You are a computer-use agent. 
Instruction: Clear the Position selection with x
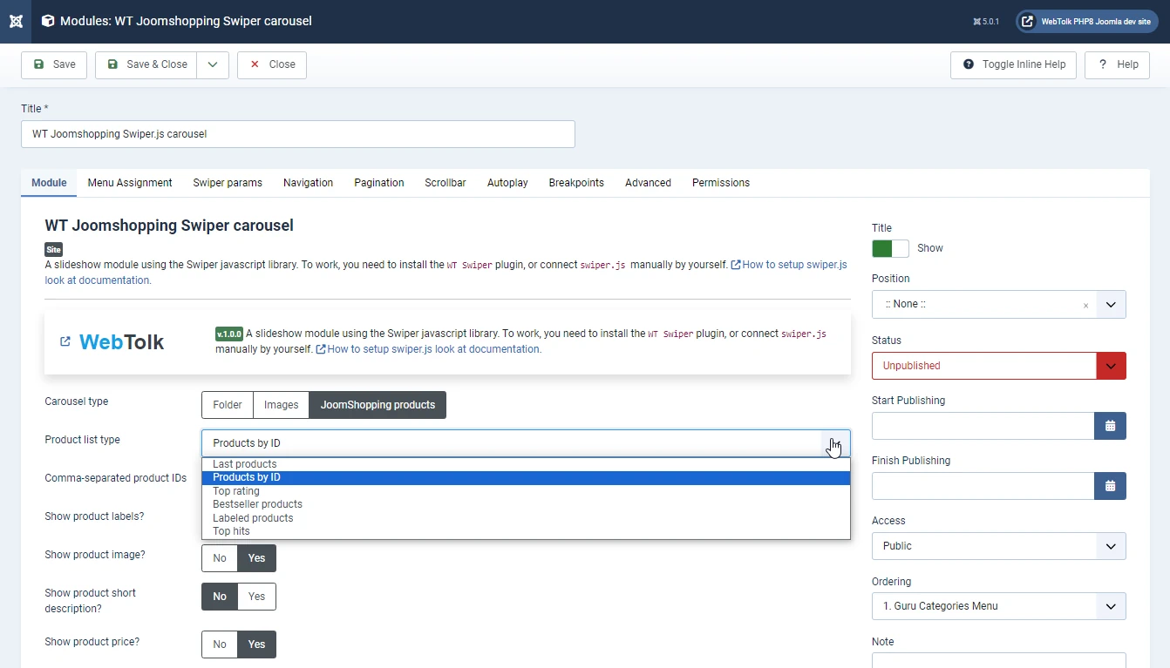[1085, 306]
